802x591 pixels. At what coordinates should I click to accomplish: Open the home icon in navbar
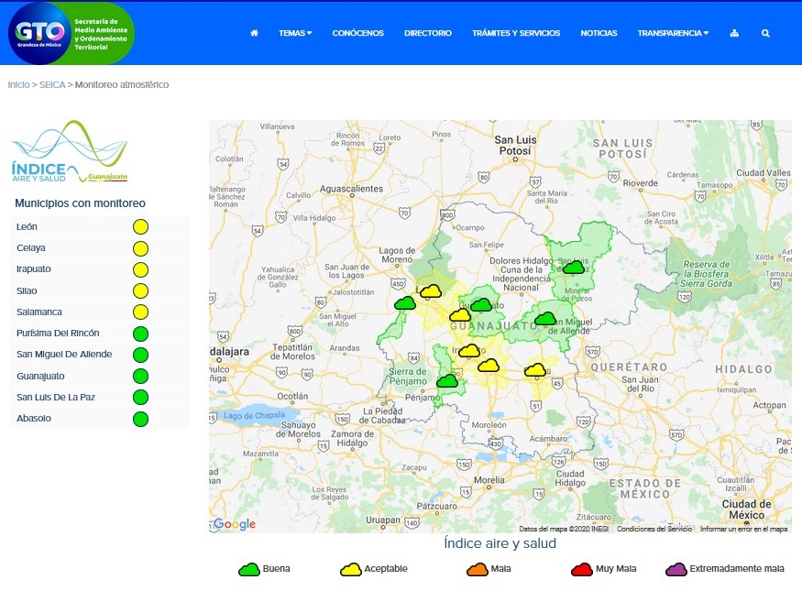(254, 33)
